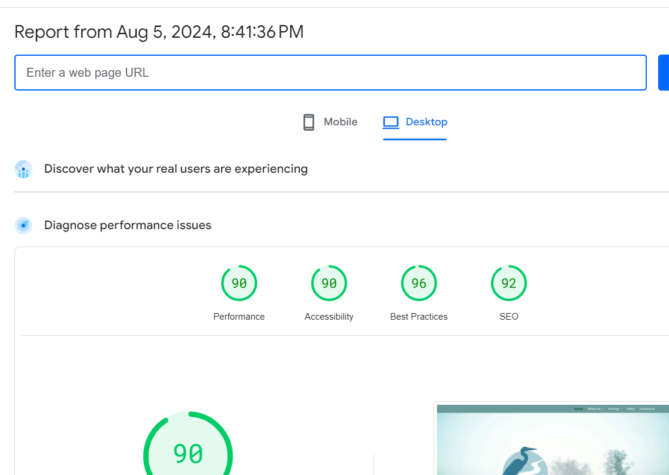Click the desktop laptop icon
Viewport: 669px width, 475px height.
click(390, 122)
